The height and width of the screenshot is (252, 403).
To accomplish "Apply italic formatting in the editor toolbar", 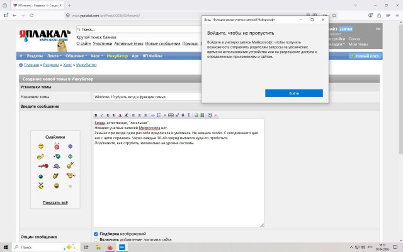I will [x=102, y=115].
